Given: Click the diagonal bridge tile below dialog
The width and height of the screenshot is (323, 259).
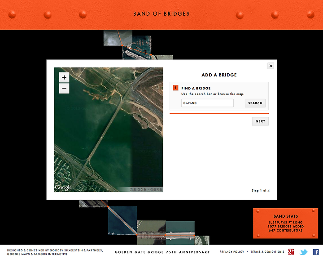Looking at the screenshot, I should pyautogui.click(x=122, y=221).
